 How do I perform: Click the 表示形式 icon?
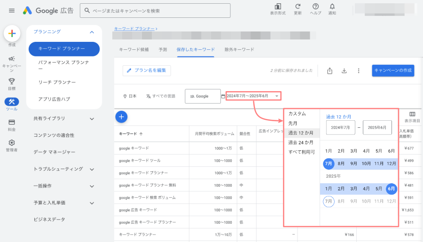[x=278, y=7]
